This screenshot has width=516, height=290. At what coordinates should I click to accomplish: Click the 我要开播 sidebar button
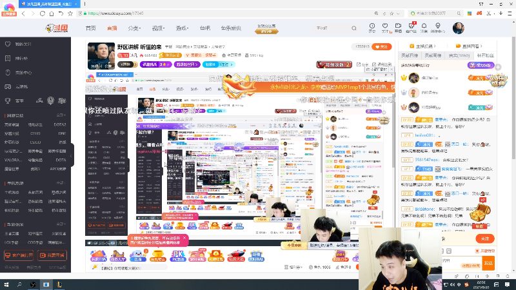pos(52,255)
